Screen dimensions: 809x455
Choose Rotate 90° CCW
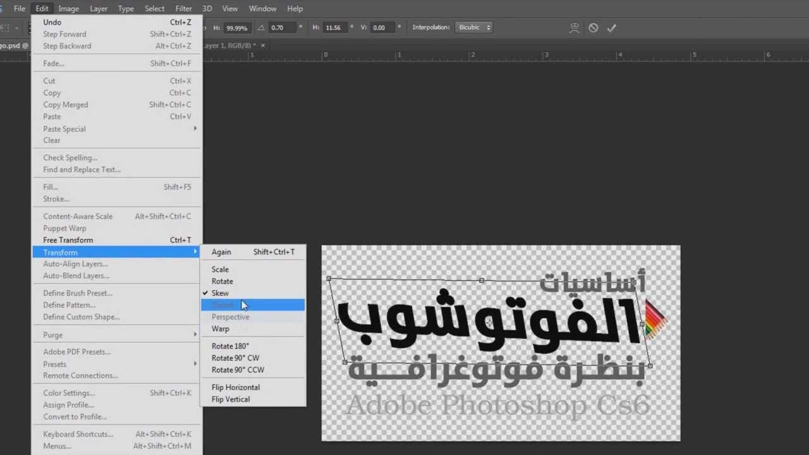253,370
